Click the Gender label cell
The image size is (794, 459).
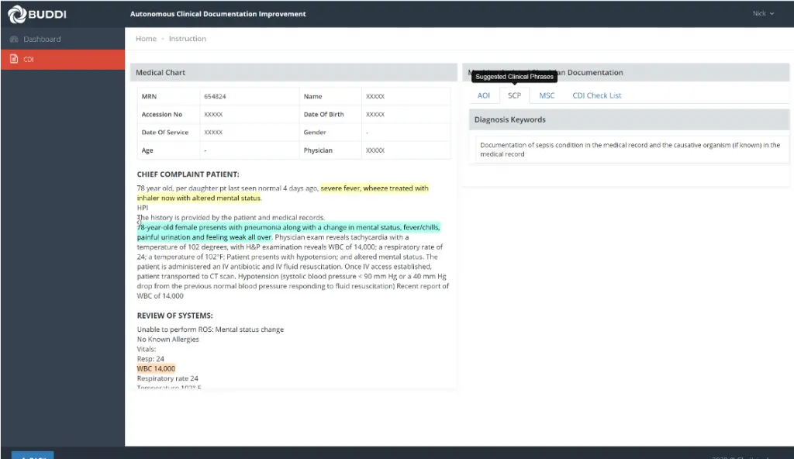(x=330, y=133)
